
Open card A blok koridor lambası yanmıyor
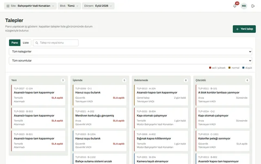(223, 95)
